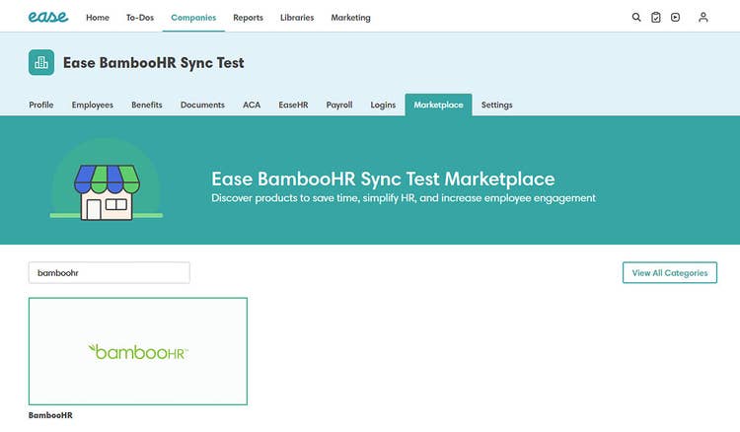Click the marketplace storefront illustration
The image size is (740, 432).
pos(107,180)
